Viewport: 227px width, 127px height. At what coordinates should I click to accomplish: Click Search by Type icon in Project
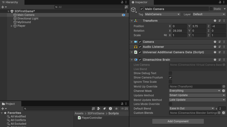[x=99, y=109]
